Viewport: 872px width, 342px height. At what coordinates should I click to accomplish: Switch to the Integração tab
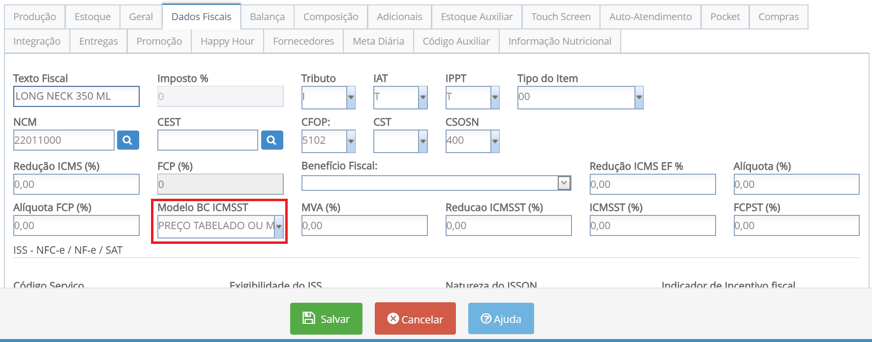tap(37, 41)
